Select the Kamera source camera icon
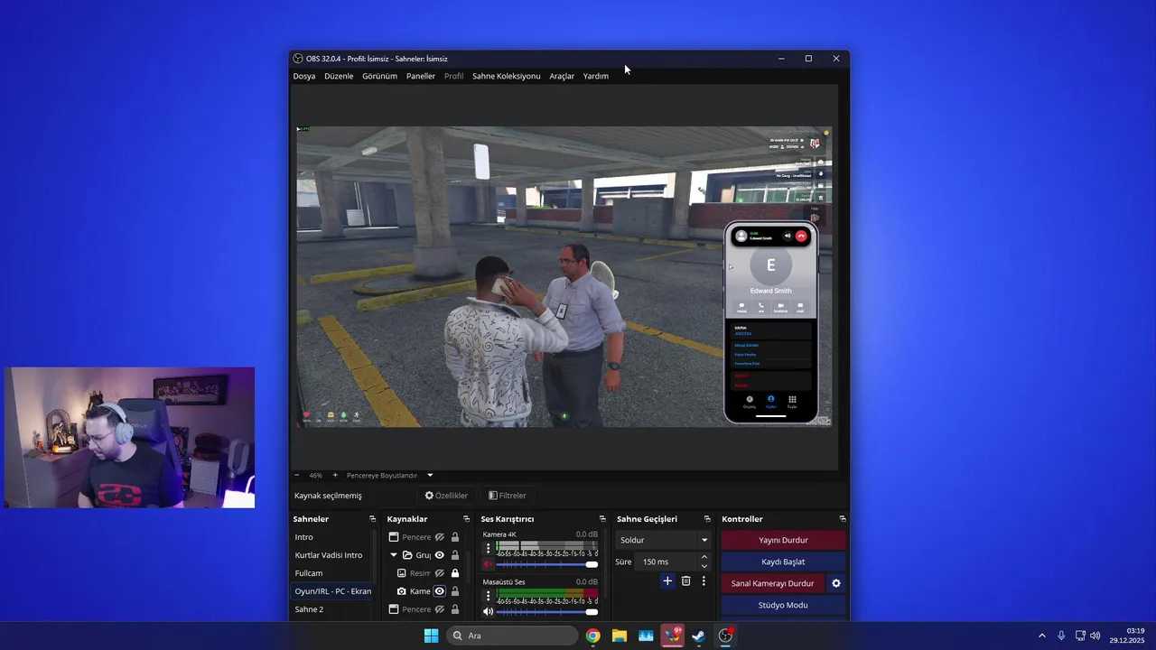This screenshot has height=650, width=1156. click(402, 591)
